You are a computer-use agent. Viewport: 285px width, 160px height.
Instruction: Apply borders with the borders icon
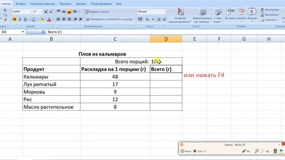click(33, 19)
